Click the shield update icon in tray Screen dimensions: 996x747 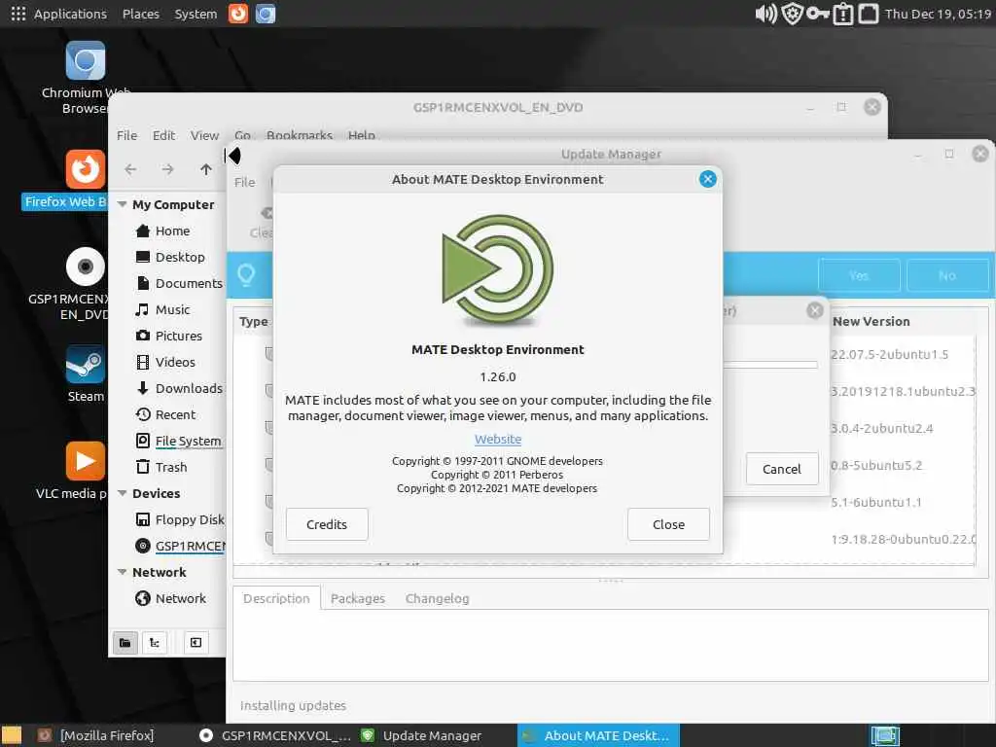pos(792,14)
